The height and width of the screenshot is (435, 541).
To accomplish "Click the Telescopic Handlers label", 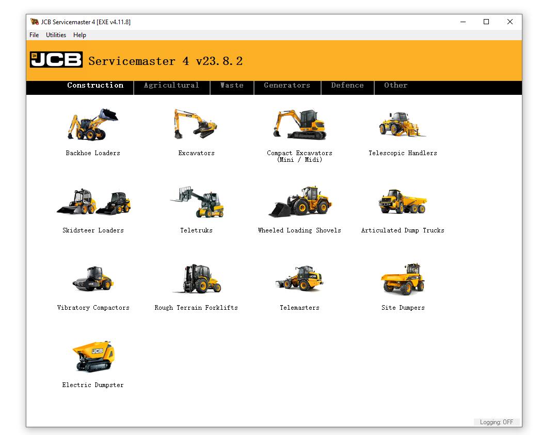I will 403,153.
